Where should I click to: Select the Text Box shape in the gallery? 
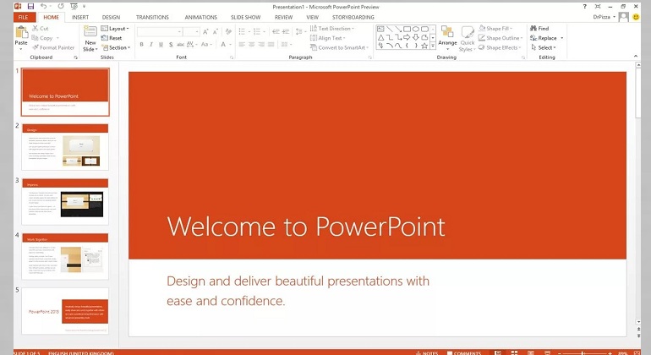coord(380,29)
